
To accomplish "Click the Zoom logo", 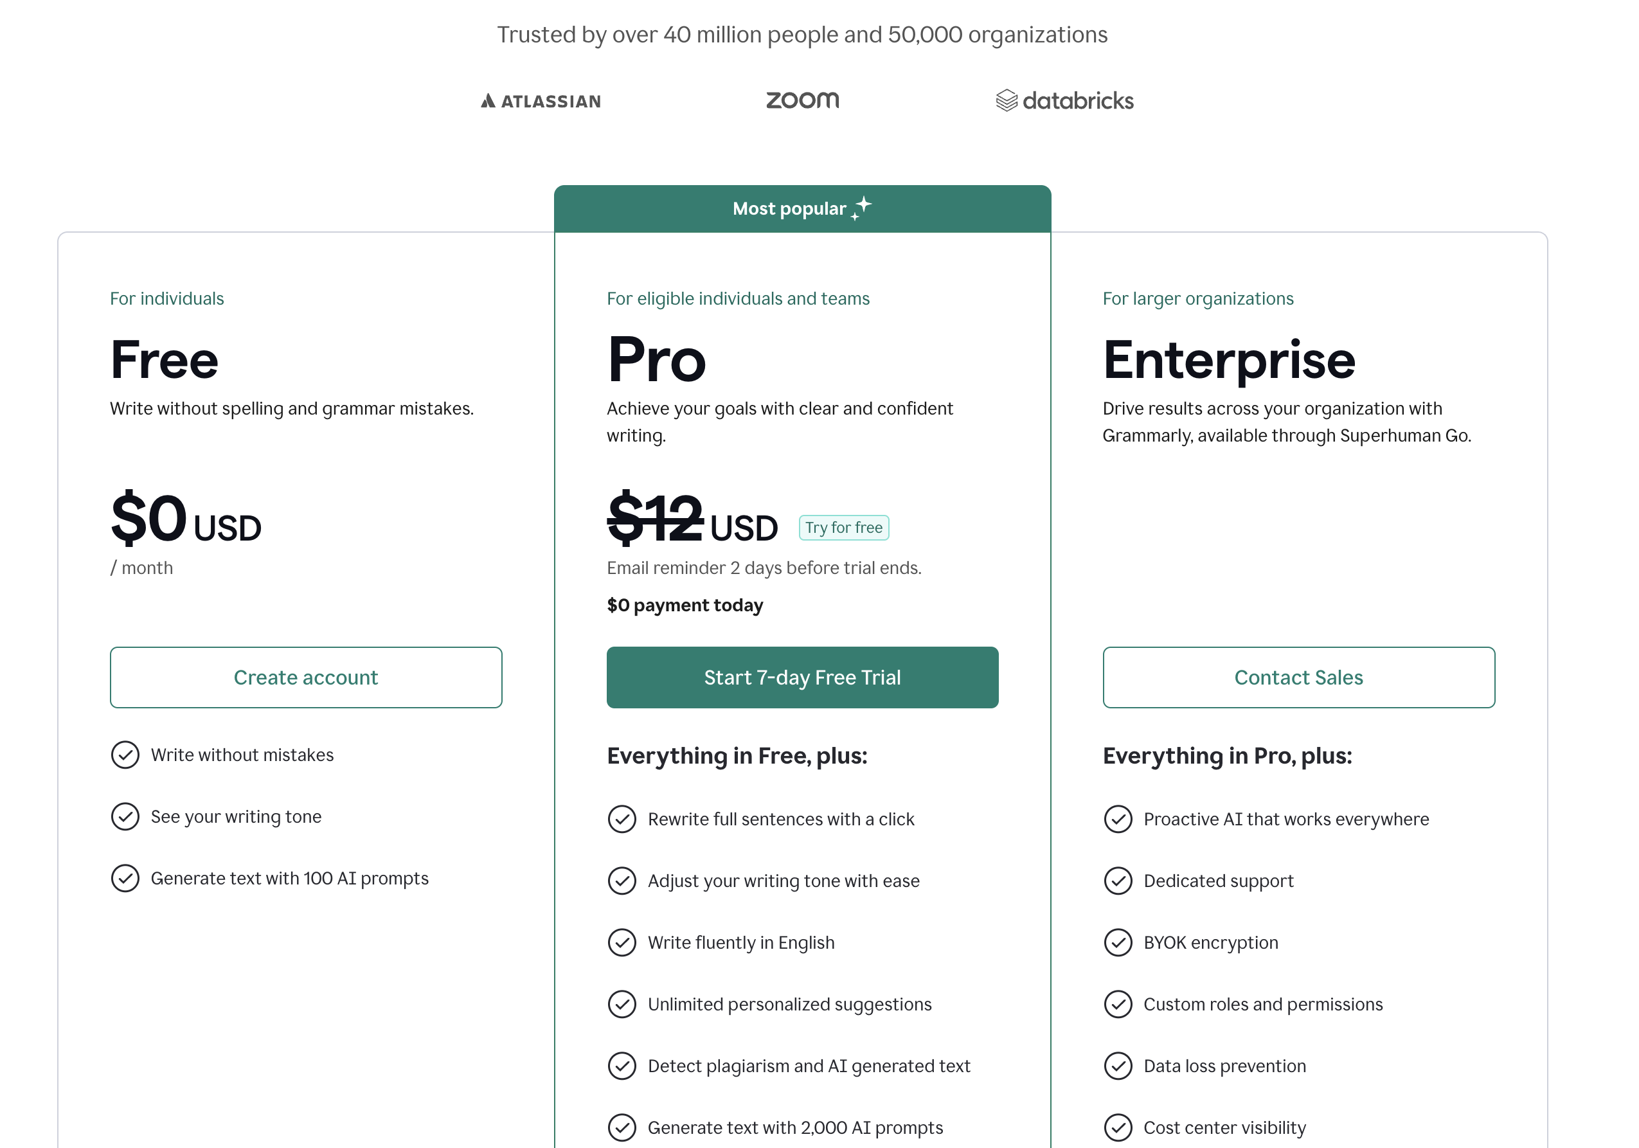I will point(802,100).
